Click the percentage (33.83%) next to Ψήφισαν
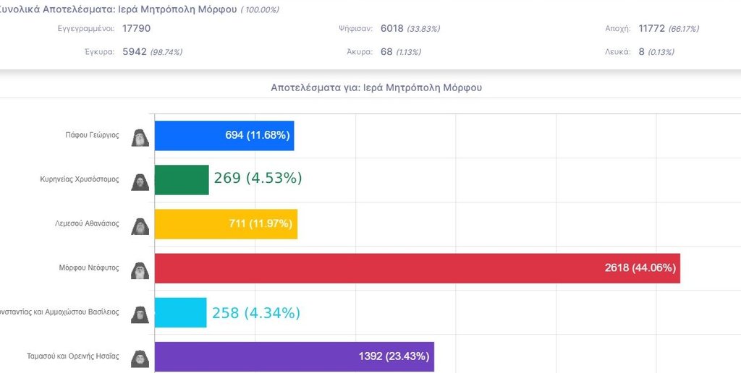The width and height of the screenshot is (741, 373). (x=423, y=29)
